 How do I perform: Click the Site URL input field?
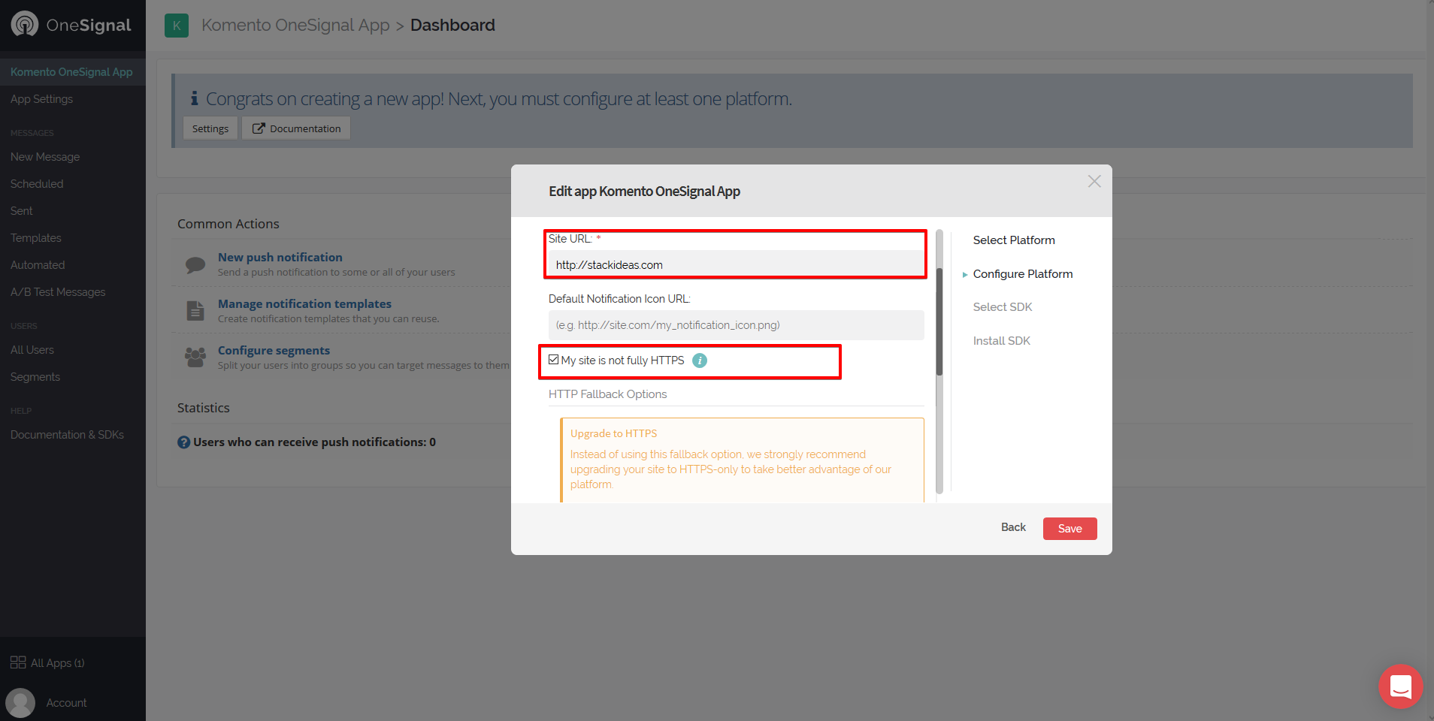click(737, 264)
